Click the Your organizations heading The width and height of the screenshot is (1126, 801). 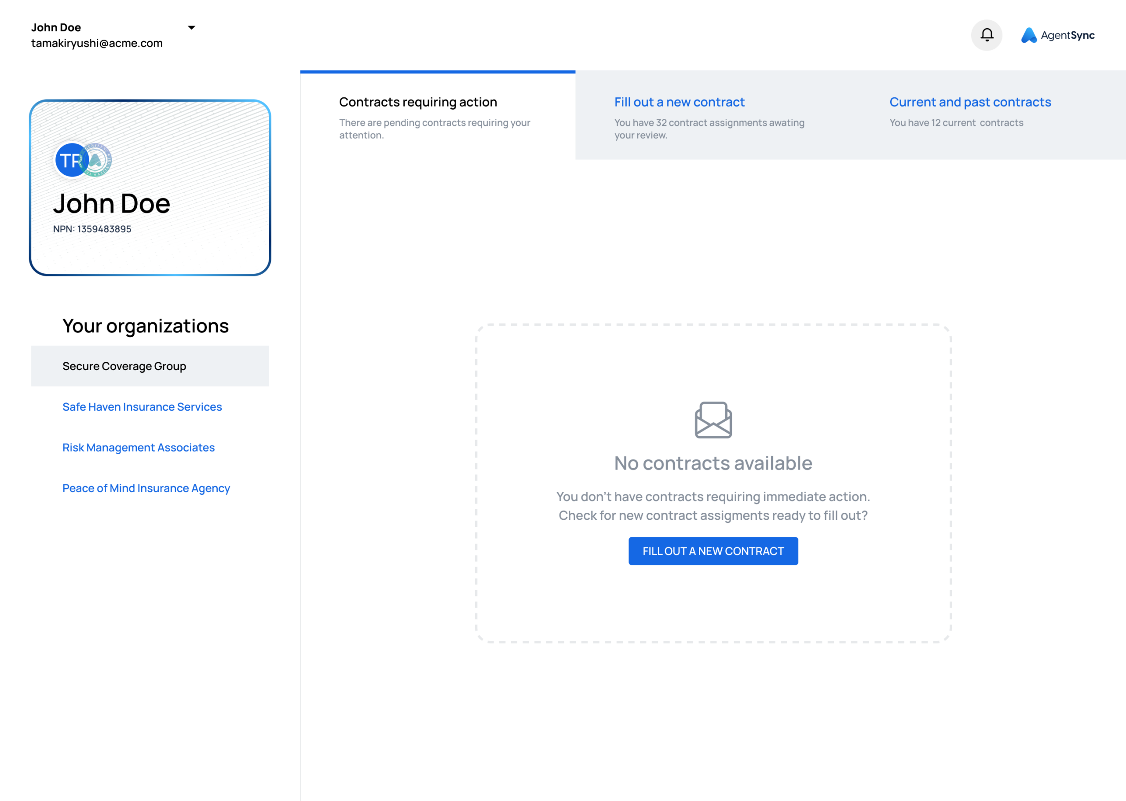click(x=146, y=326)
